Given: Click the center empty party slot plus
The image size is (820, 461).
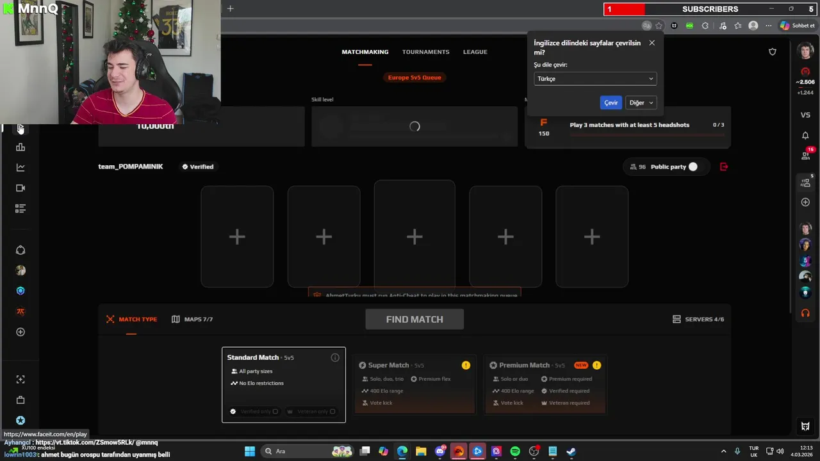Looking at the screenshot, I should coord(414,237).
